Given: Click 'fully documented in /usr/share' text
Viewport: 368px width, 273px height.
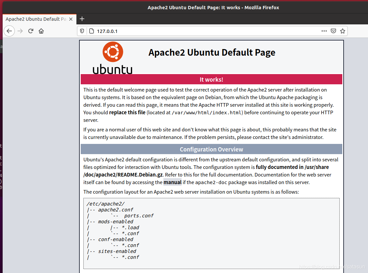Looking at the screenshot, I should coord(292,167).
